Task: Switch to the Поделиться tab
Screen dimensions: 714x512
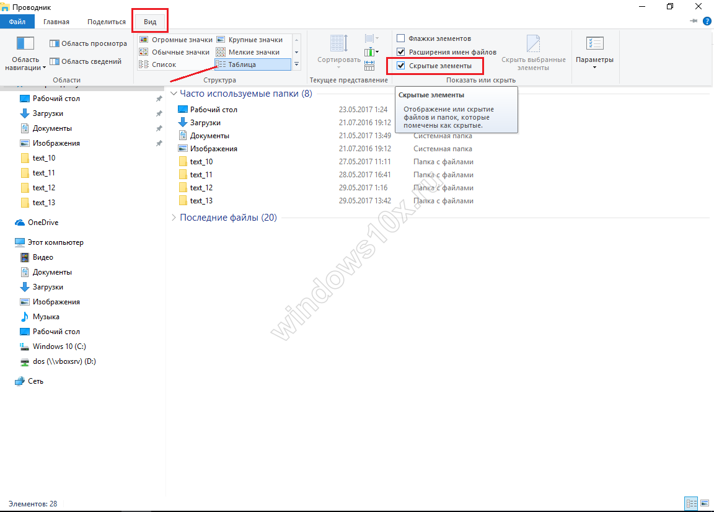Action: 106,22
